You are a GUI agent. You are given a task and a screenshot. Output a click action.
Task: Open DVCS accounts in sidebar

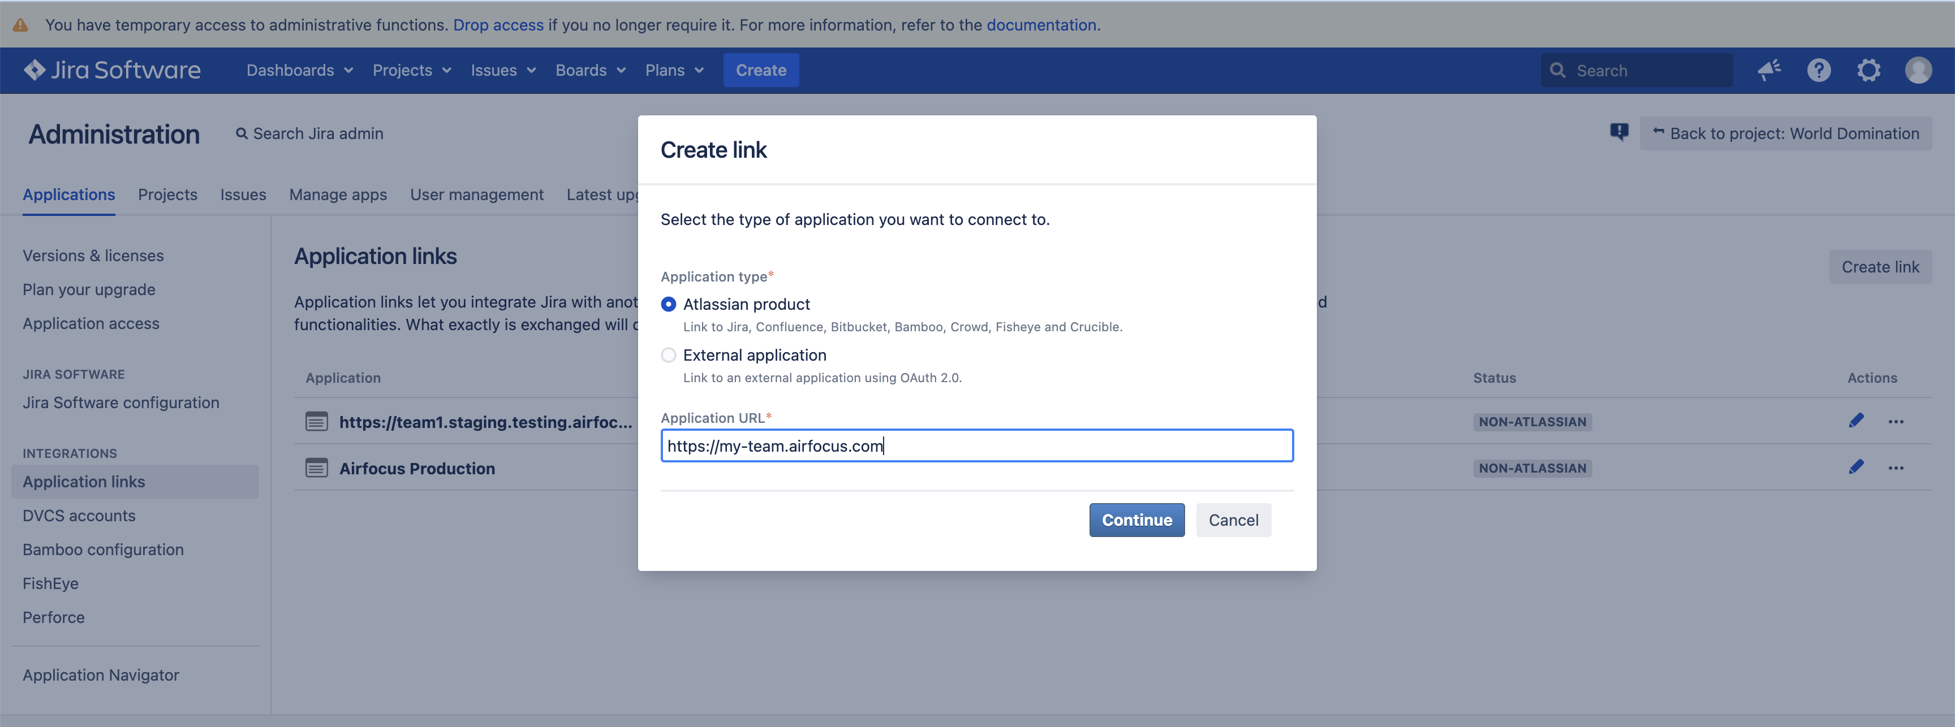[79, 516]
